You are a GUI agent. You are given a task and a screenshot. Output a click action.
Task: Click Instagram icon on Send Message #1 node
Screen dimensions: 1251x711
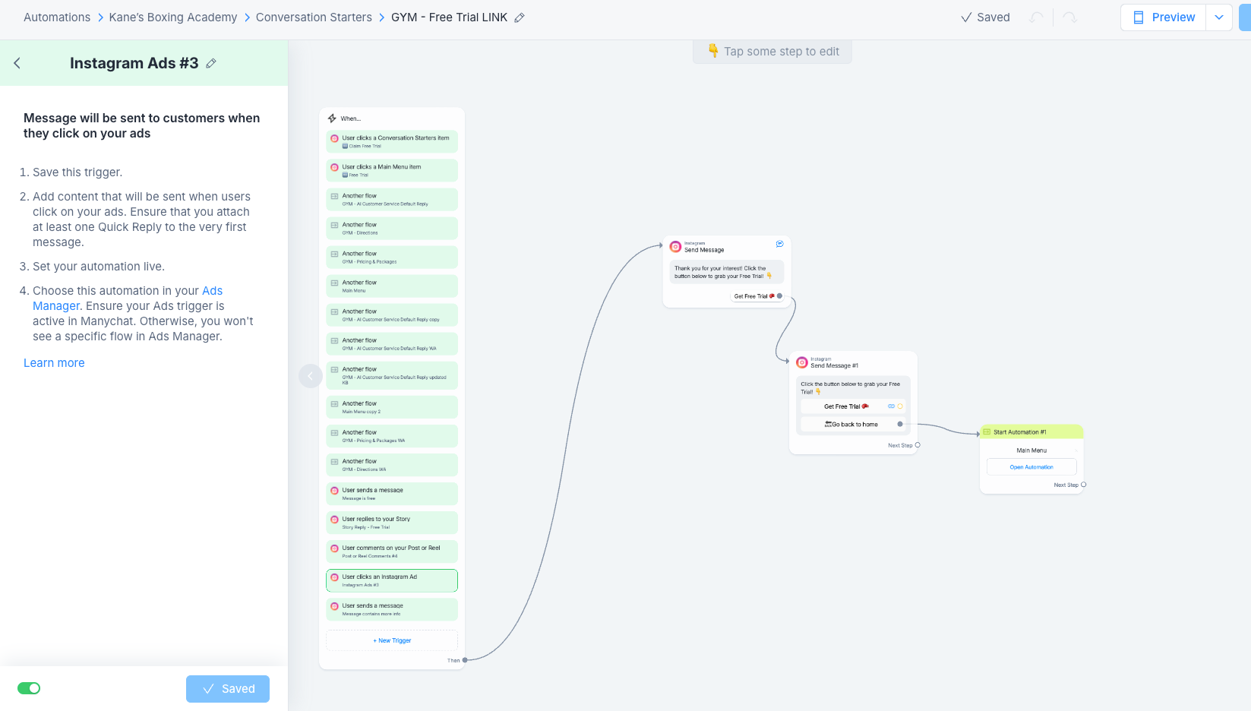click(x=801, y=362)
